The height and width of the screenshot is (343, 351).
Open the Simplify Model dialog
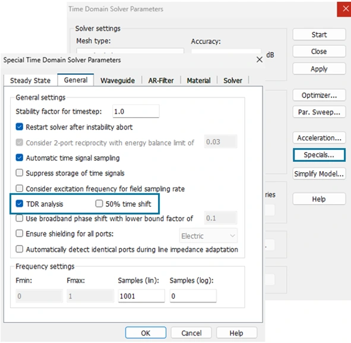[319, 174]
